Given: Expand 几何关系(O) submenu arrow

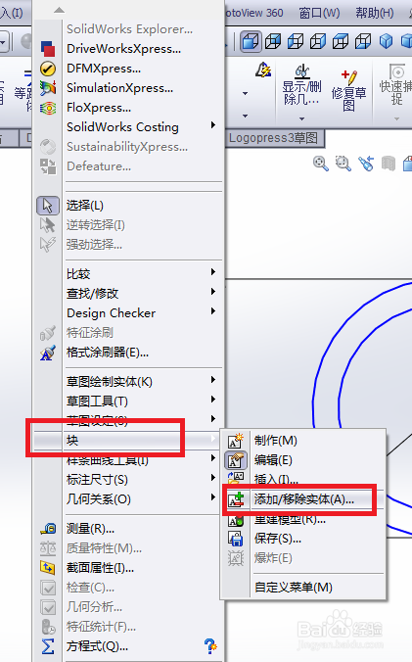Looking at the screenshot, I should tap(213, 497).
